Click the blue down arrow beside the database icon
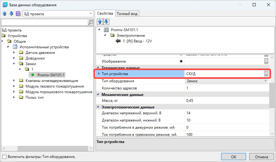Screen dimensions: 276x162 [x=11, y=14]
